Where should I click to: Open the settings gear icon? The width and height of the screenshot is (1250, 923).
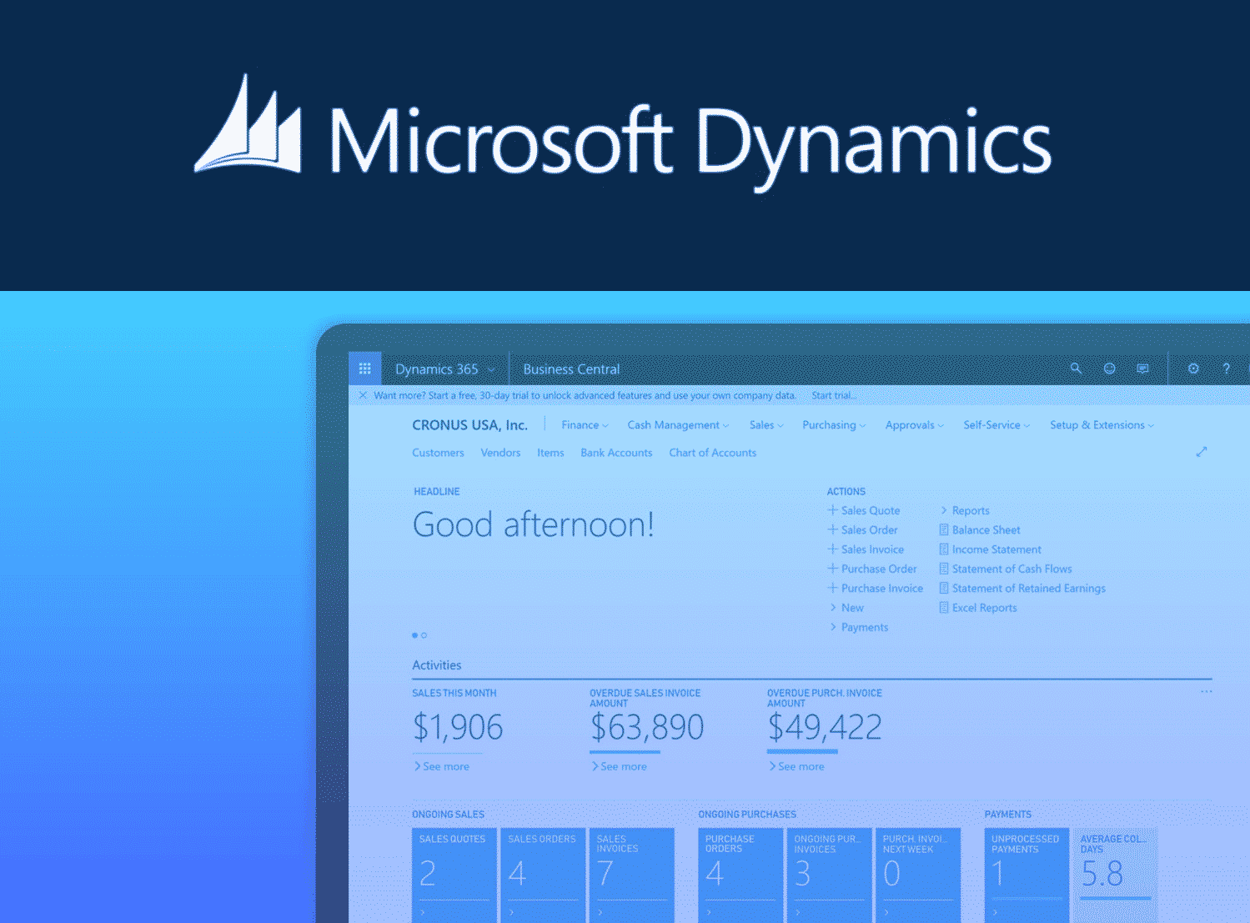tap(1193, 369)
